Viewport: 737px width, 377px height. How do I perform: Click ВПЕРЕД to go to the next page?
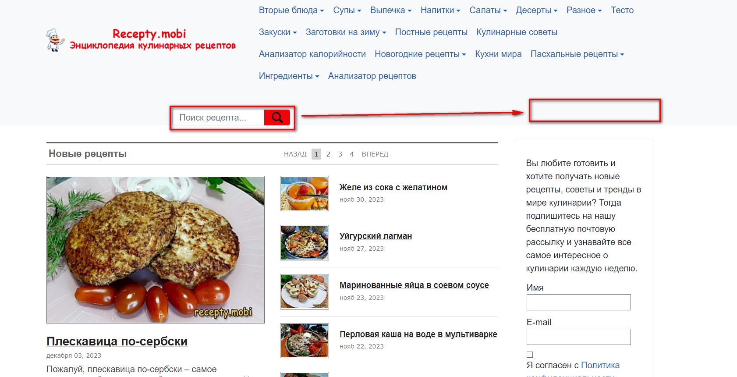coord(375,154)
